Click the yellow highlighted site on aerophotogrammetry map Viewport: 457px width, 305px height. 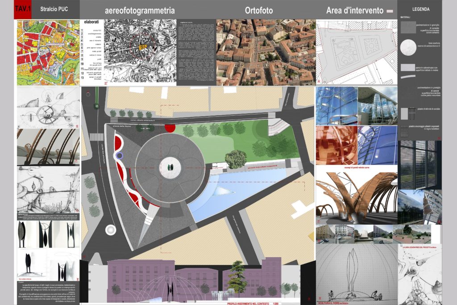[x=142, y=47]
